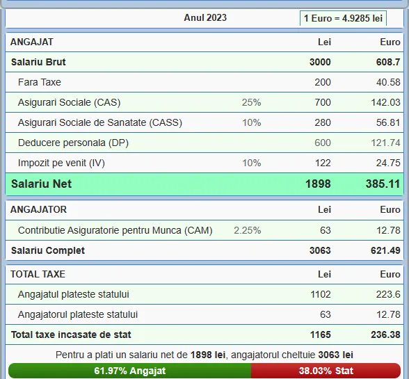Click the green '61.97% Angajat' bar segment
409x379 pixels.
point(130,371)
